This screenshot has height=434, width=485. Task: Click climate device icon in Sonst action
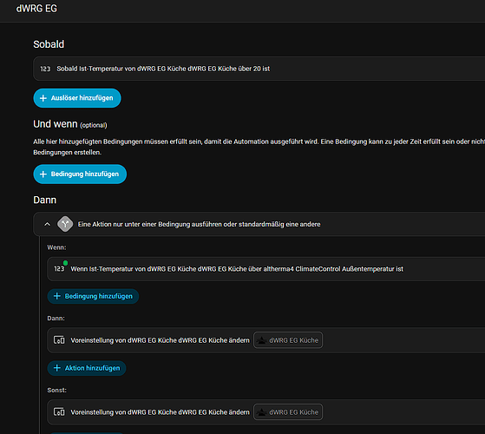tap(59, 412)
